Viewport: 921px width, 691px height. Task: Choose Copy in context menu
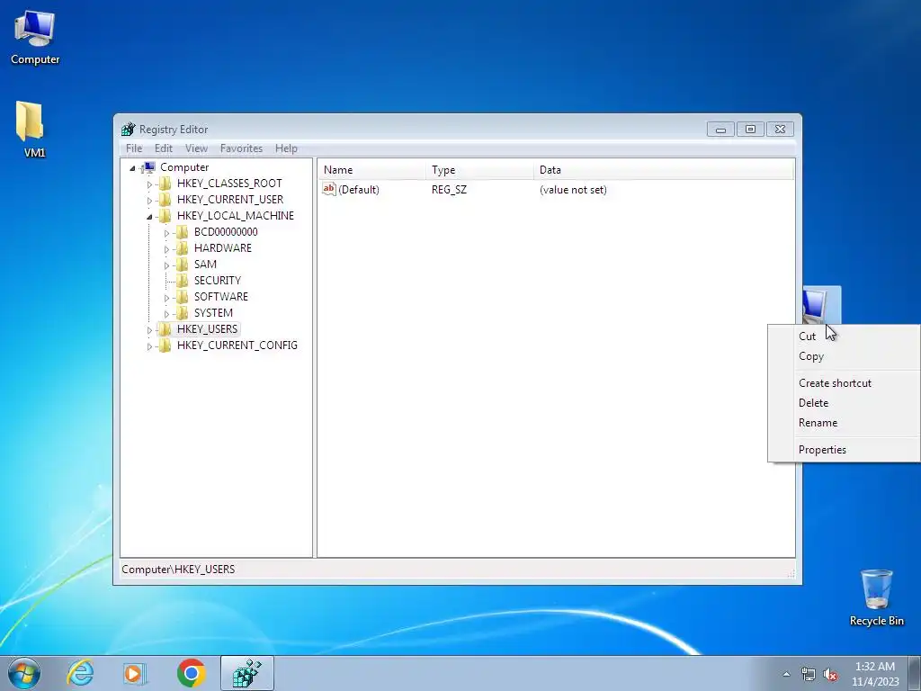click(x=845, y=356)
